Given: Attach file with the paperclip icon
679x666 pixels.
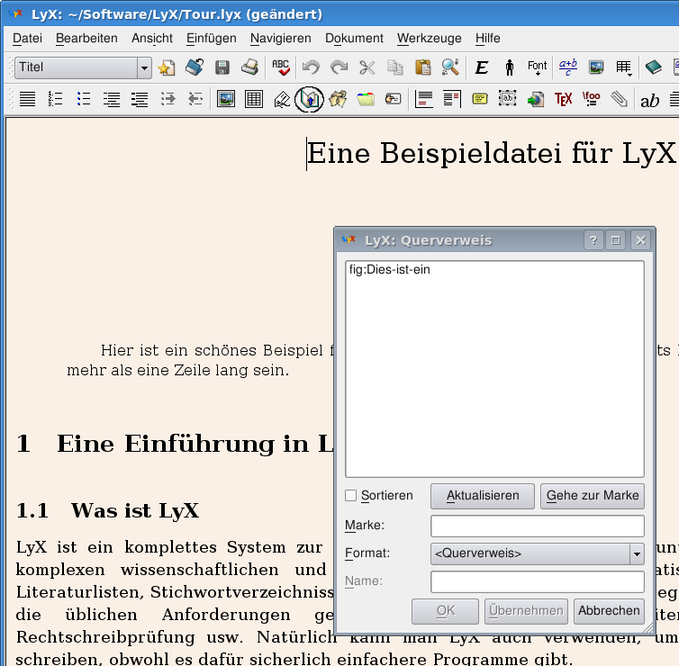Looking at the screenshot, I should coord(620,99).
